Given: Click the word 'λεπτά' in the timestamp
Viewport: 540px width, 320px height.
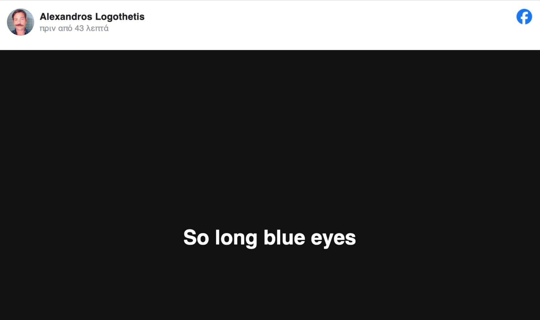Looking at the screenshot, I should click(x=97, y=28).
